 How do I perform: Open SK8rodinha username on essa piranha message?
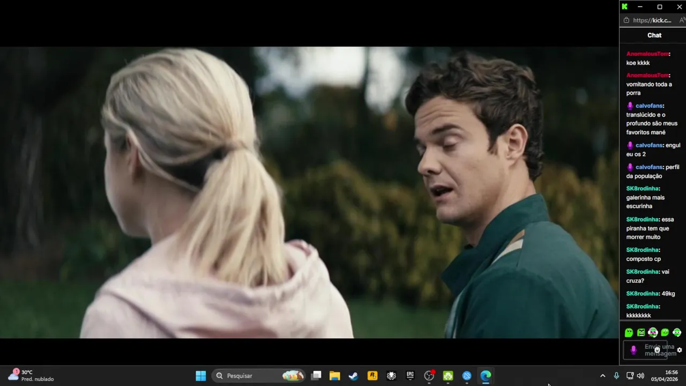click(642, 219)
